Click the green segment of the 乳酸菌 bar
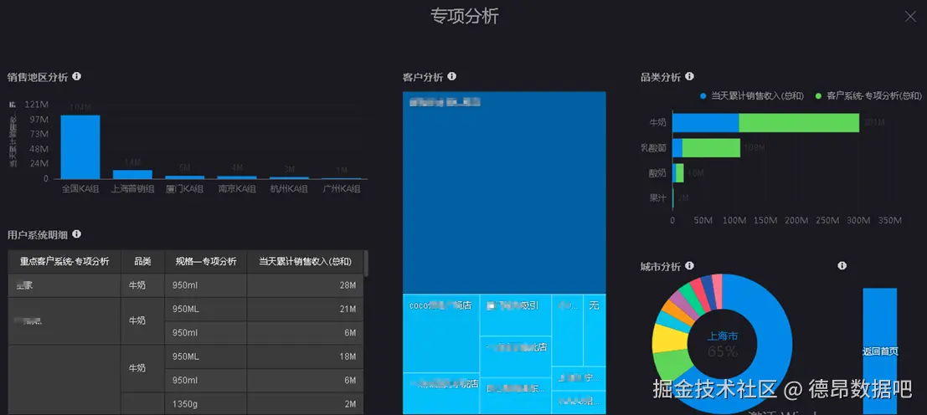 click(711, 148)
